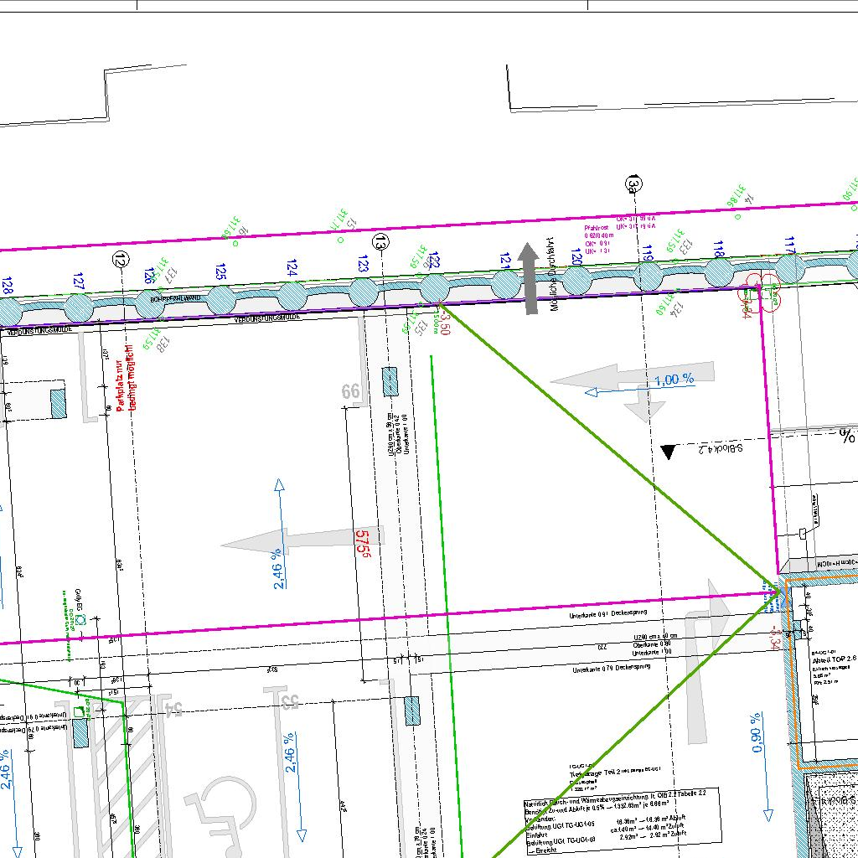The image size is (858, 858).
Task: Click the green Gully EG drain symbol
Action: click(x=81, y=619)
